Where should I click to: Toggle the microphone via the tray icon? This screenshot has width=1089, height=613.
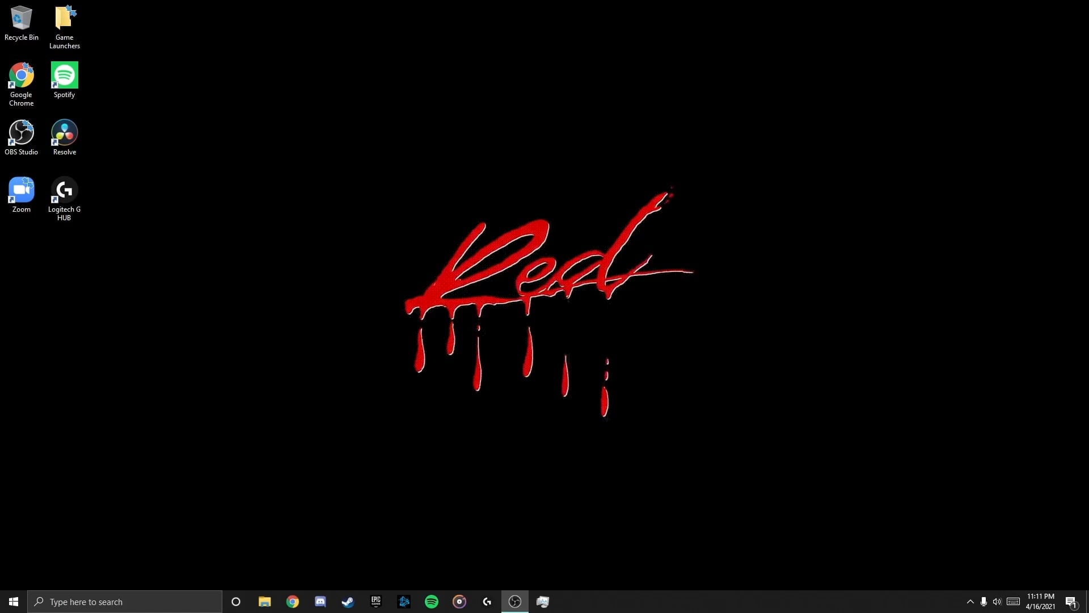tap(983, 601)
